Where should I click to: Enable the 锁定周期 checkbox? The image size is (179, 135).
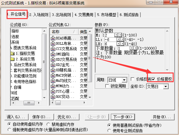coord(107,86)
